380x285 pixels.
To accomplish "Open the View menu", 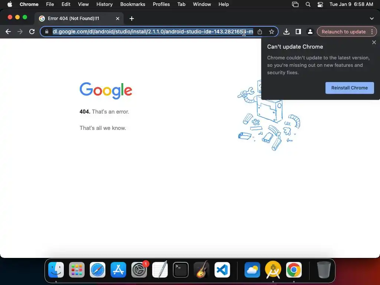I will (x=83, y=4).
